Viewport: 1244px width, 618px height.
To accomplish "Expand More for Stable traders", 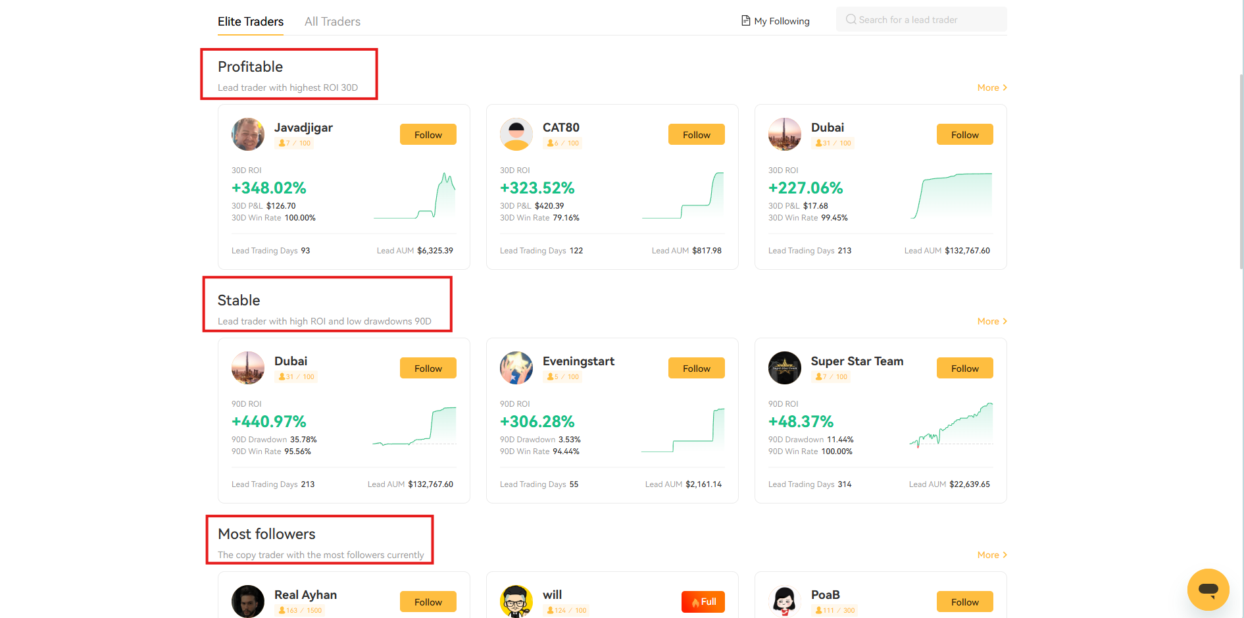I will click(x=992, y=321).
